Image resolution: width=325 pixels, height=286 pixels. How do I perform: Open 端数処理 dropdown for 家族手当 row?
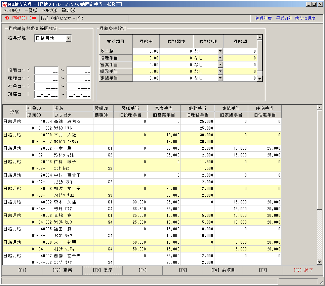coord(220,78)
